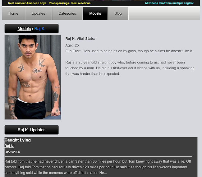The height and width of the screenshot is (177, 202).
Task: Switch to the Blog tab
Action: (x=118, y=13)
